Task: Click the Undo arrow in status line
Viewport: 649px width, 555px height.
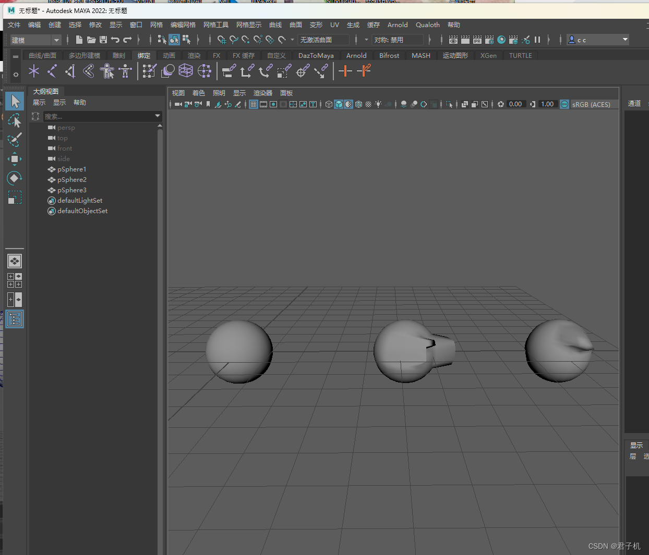Action: click(115, 40)
